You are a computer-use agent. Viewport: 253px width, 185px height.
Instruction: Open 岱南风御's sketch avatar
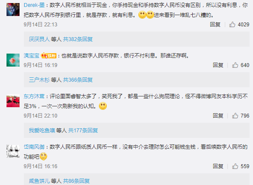[13, 151]
